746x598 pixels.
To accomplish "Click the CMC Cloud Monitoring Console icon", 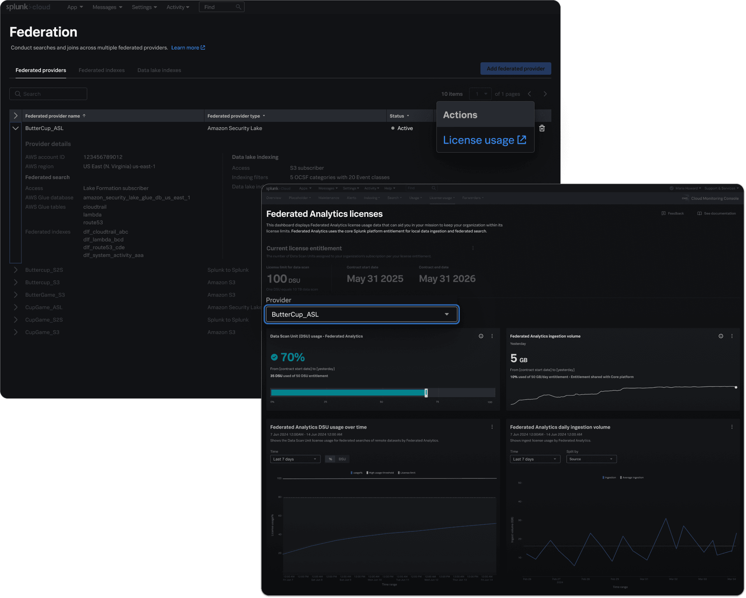I will tap(684, 198).
